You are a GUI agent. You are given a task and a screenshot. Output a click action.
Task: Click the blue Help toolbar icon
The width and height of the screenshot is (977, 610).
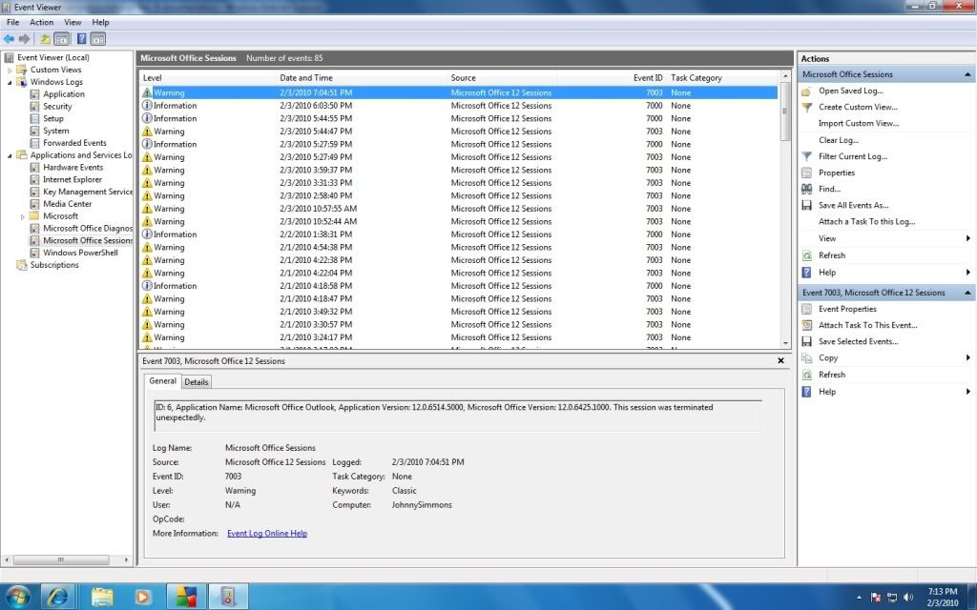82,38
